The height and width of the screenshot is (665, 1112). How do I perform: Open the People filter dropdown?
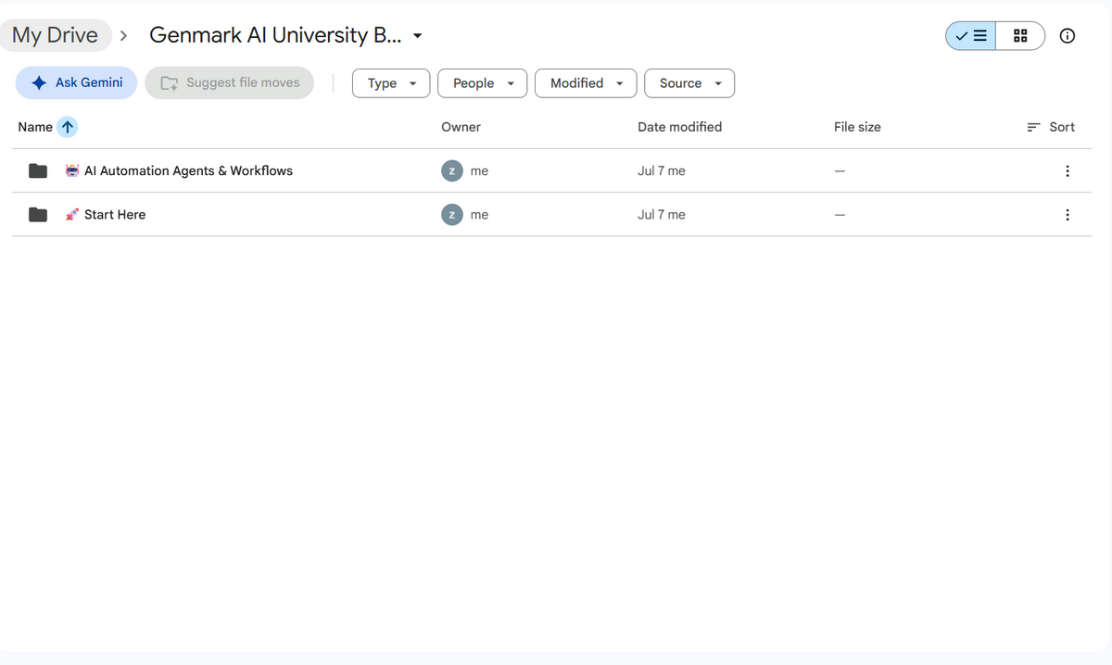[483, 83]
